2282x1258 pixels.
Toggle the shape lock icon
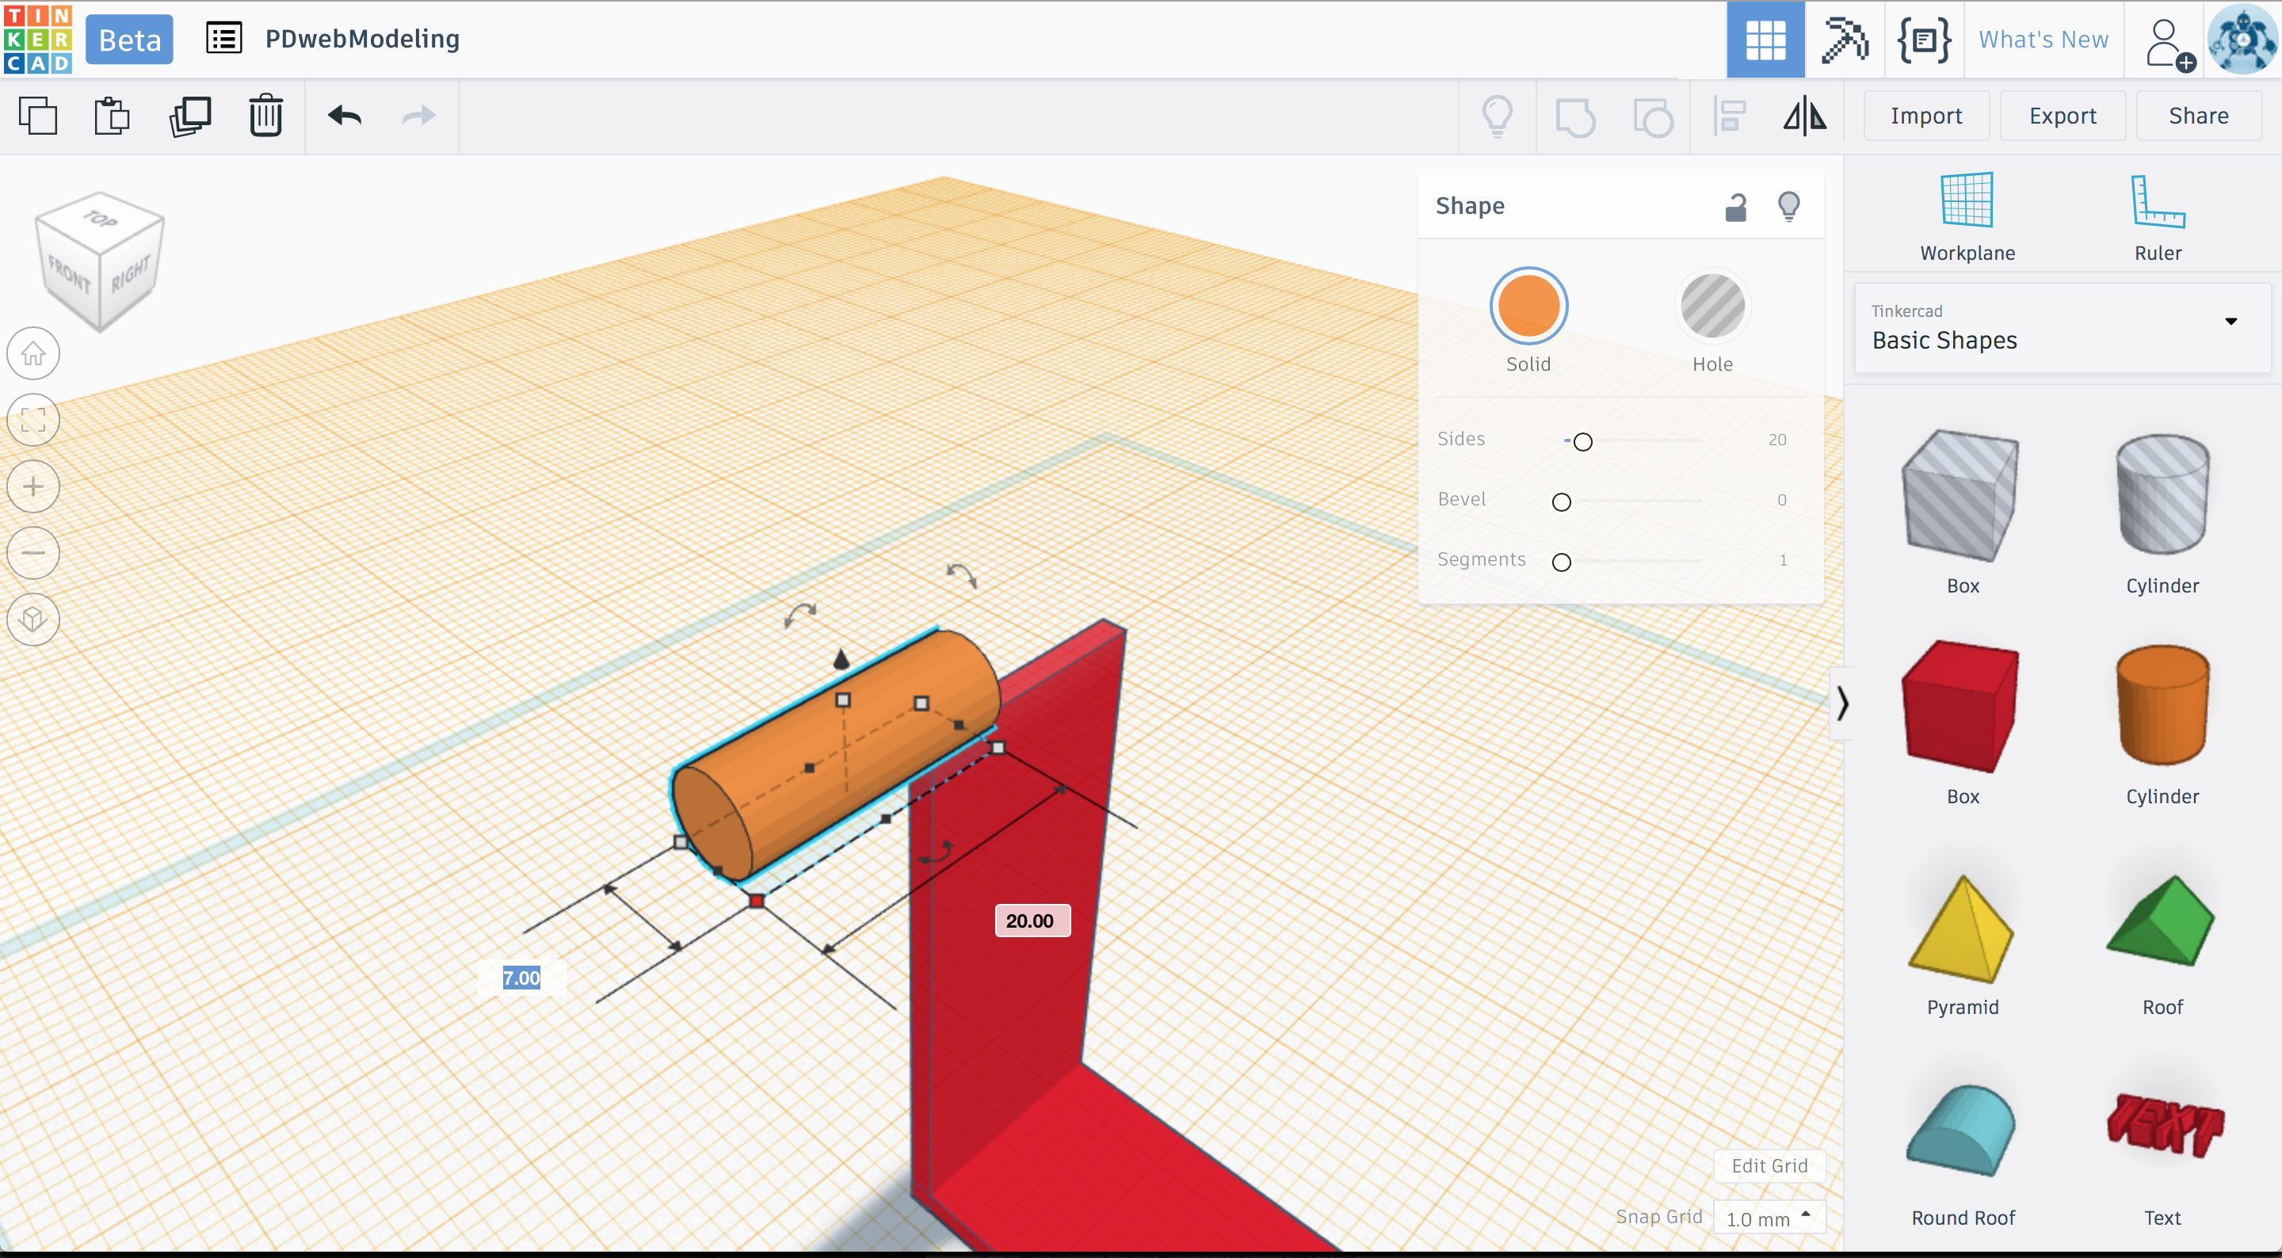coord(1735,207)
